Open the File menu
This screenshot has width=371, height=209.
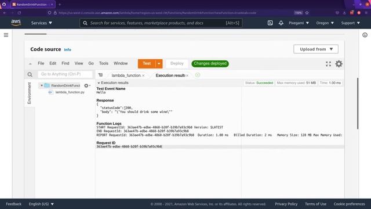click(41, 63)
